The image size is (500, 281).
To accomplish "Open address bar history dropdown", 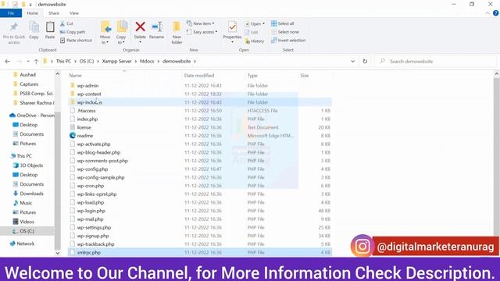I will [x=352, y=61].
